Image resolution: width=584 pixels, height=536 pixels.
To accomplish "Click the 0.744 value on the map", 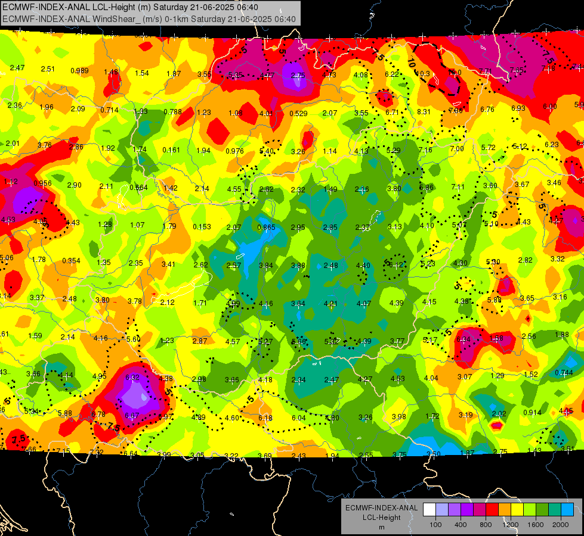I will pos(564,373).
